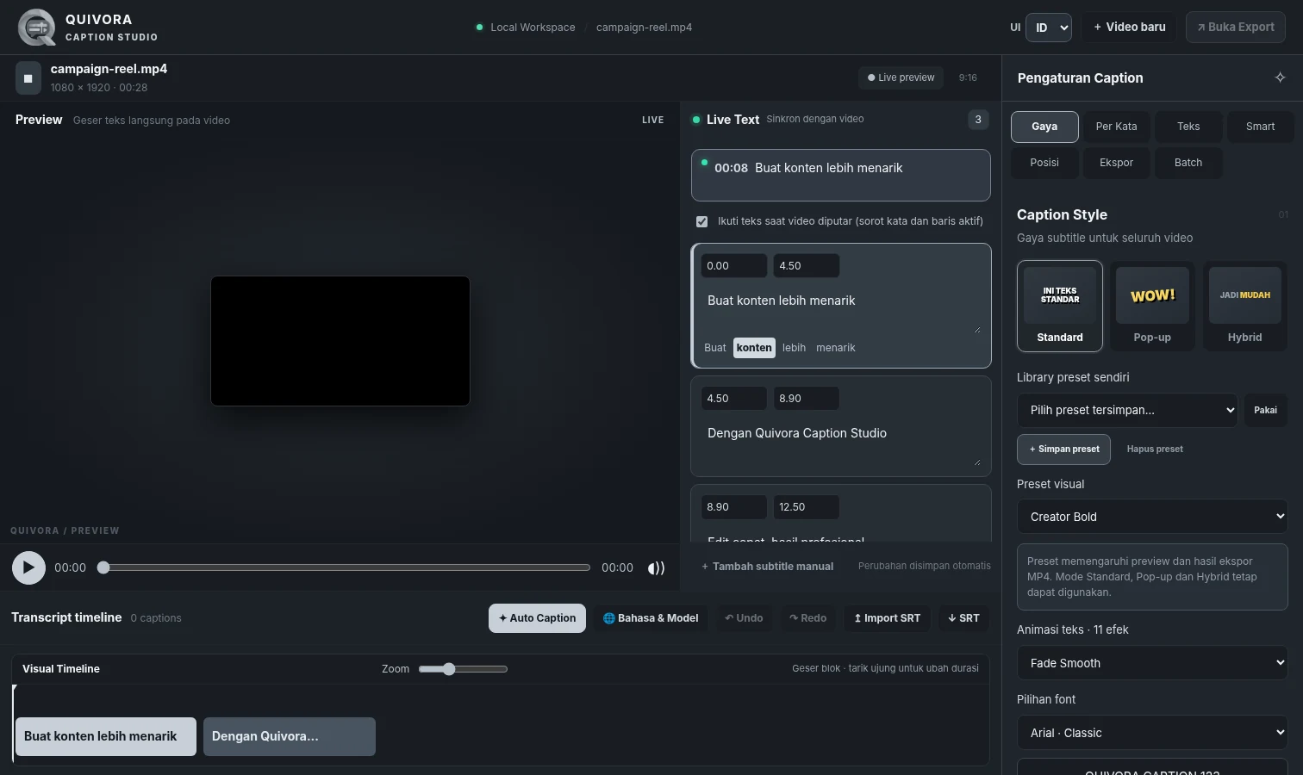Click the caption text Buat konten lebih menarik

(840, 309)
